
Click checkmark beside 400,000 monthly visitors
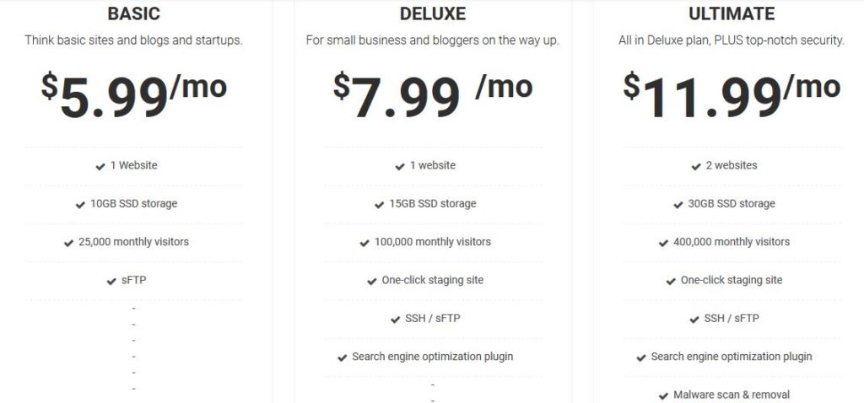pos(663,243)
